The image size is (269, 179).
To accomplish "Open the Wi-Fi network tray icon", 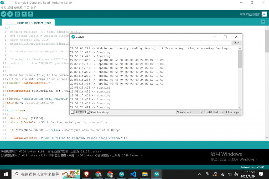I will click(222, 174).
